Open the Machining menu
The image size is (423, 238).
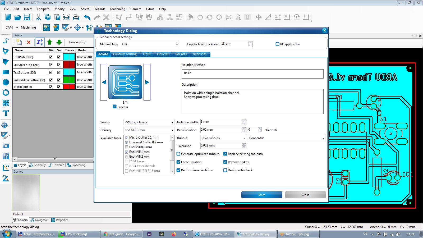point(118,9)
